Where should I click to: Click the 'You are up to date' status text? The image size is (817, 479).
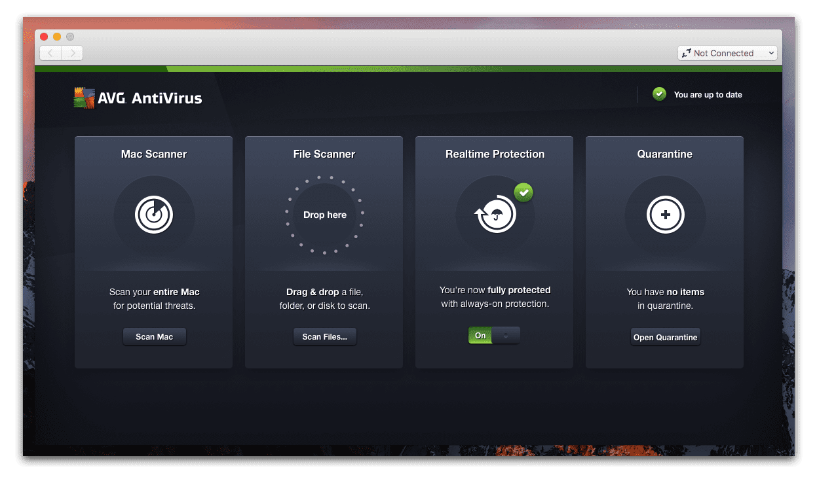708,94
